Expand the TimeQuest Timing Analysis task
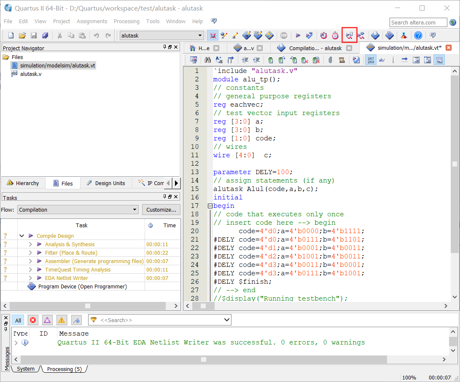Viewport: 460px width, 382px height. coord(30,269)
